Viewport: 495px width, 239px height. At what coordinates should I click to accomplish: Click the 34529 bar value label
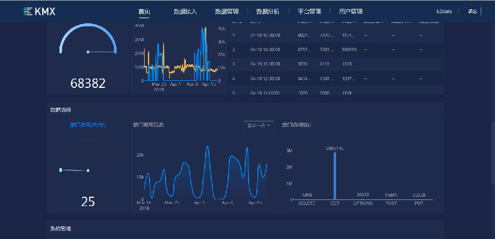click(363, 194)
